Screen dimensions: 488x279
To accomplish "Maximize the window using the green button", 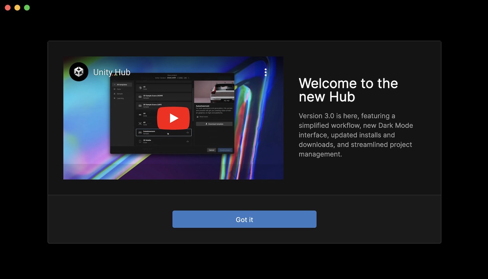I will click(x=27, y=8).
